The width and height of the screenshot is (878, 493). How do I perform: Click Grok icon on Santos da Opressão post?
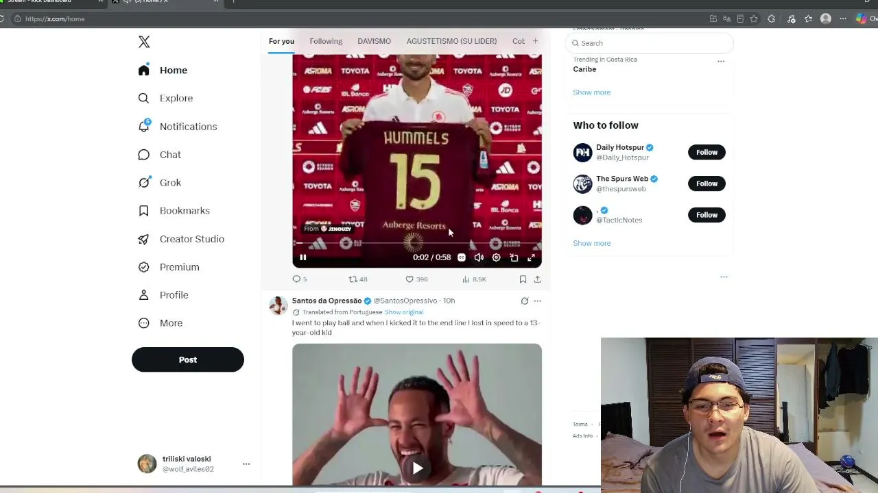pyautogui.click(x=525, y=301)
